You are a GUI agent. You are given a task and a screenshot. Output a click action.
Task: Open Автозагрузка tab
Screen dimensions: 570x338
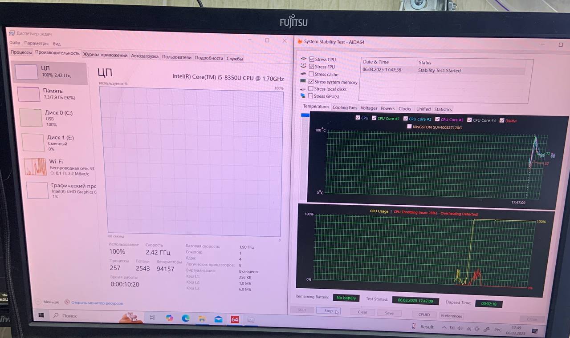click(x=145, y=56)
